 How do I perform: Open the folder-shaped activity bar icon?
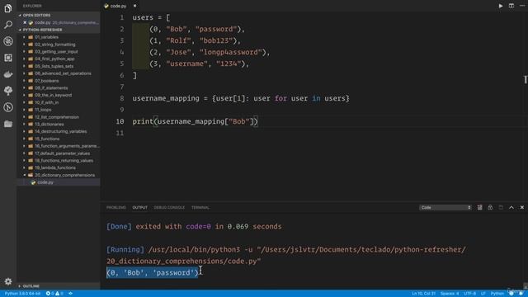8,124
